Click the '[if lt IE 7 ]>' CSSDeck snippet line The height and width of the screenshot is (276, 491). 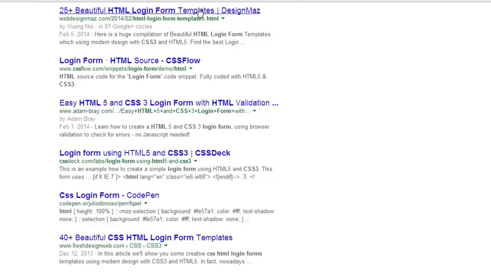click(x=107, y=177)
